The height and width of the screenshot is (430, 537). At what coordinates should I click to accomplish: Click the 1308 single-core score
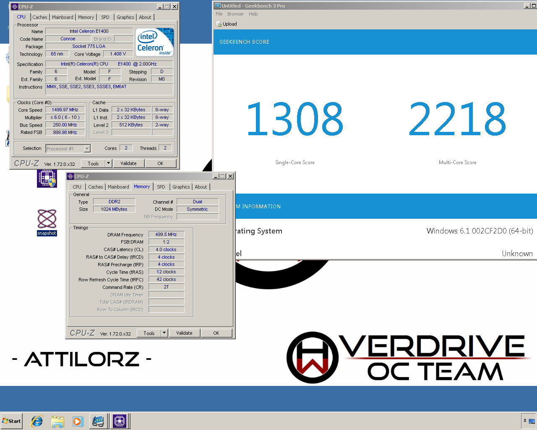pos(295,120)
